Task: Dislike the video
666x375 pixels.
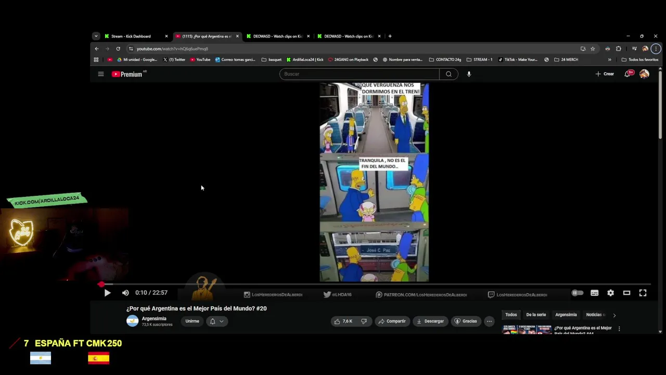Action: (364, 321)
